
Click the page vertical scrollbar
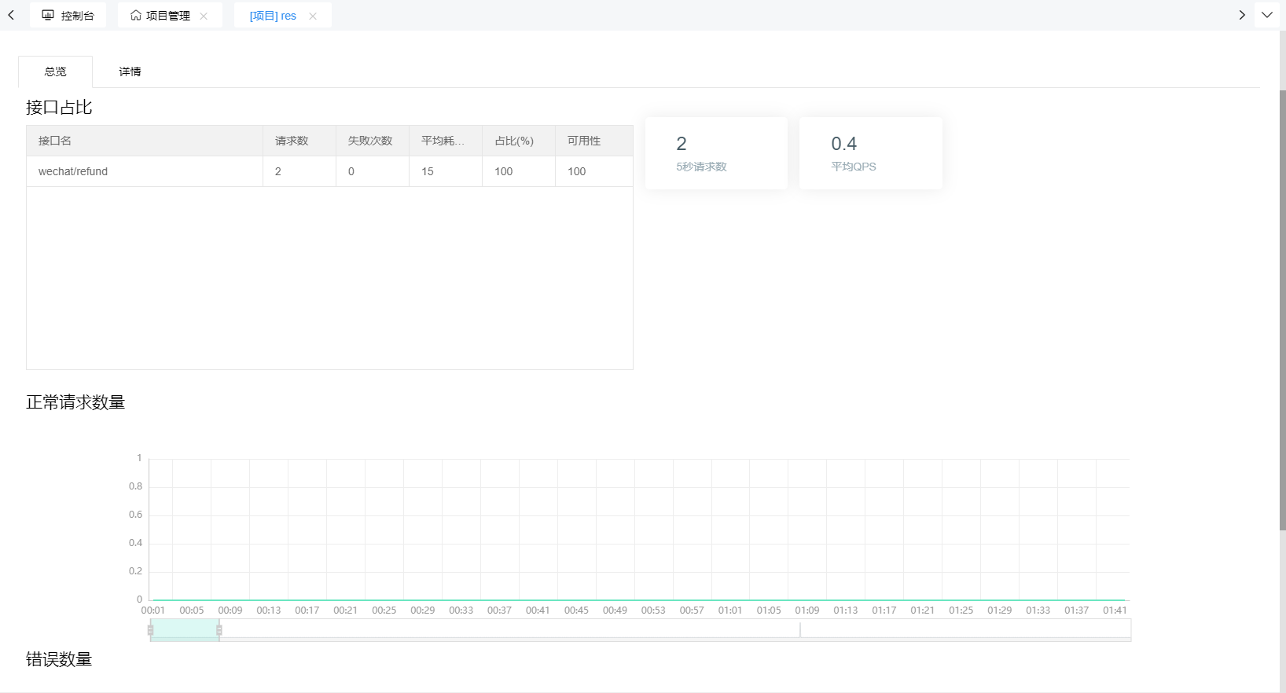click(x=1283, y=310)
